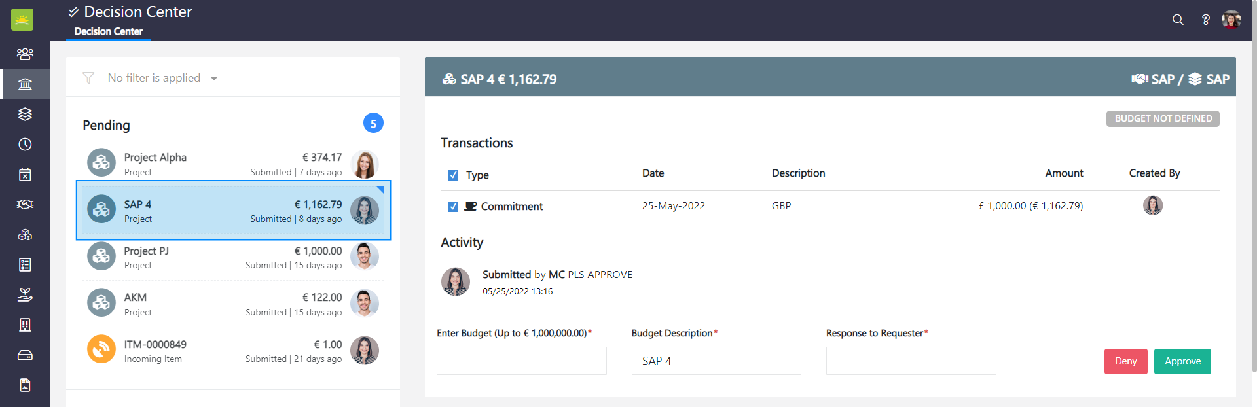This screenshot has height=407, width=1257.
Task: Expand the 'No filter is applied' dropdown
Action: click(x=213, y=79)
